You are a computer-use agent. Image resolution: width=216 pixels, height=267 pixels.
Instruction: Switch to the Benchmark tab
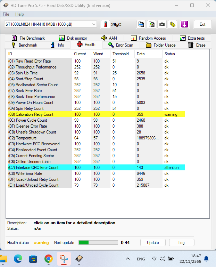pos(24,45)
